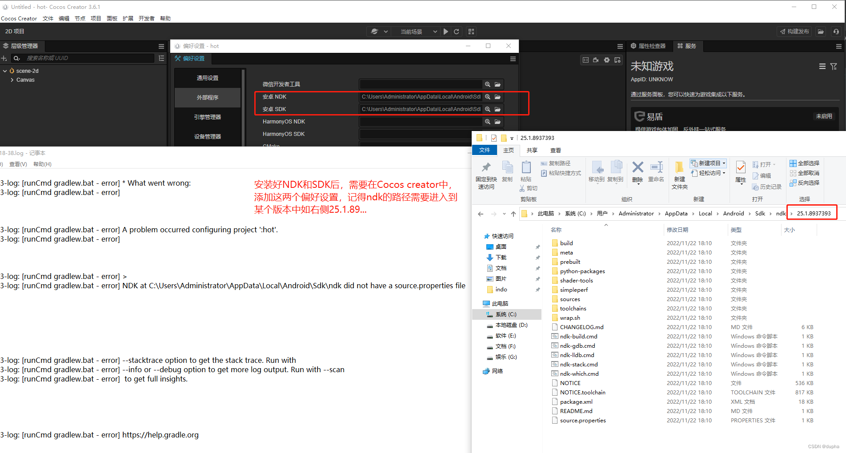Open the preview platform dropdown arrow

(385, 32)
